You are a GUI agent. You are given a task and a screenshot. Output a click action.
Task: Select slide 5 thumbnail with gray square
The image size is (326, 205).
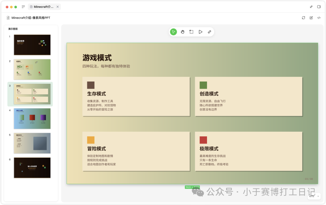point(32,143)
